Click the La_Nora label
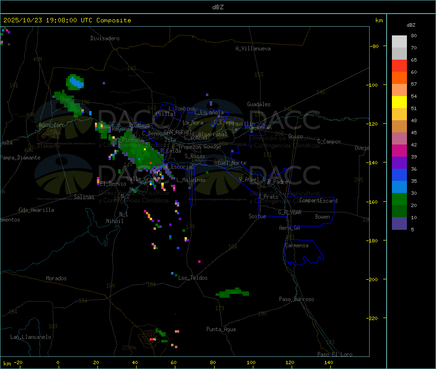436x369 pixels. (193, 123)
